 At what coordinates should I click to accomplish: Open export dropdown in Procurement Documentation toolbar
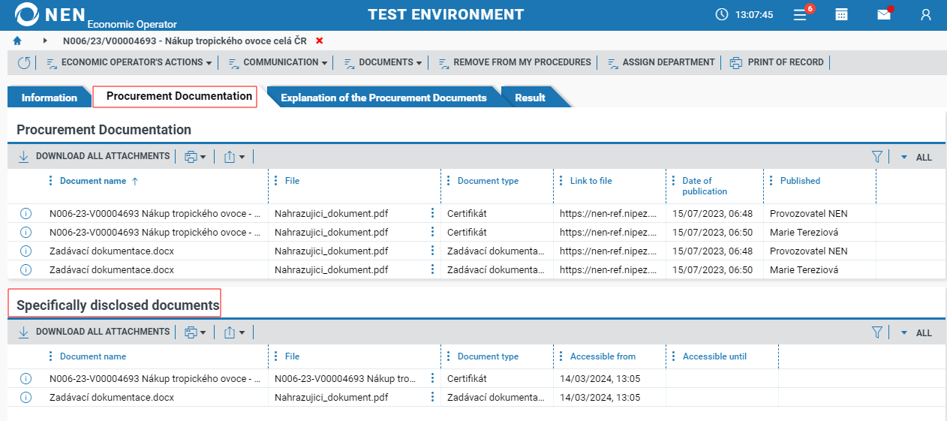234,157
